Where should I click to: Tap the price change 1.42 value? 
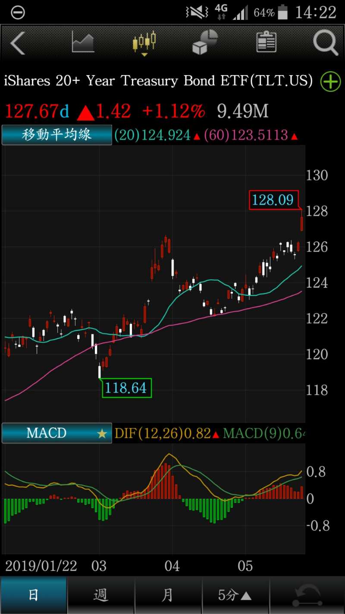tap(113, 112)
